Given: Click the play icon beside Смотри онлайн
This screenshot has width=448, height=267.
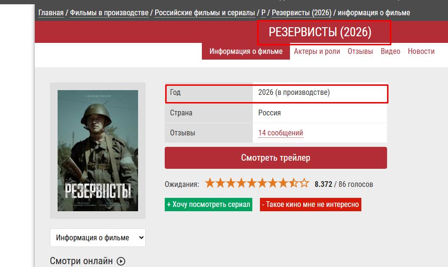Looking at the screenshot, I should [x=121, y=261].
